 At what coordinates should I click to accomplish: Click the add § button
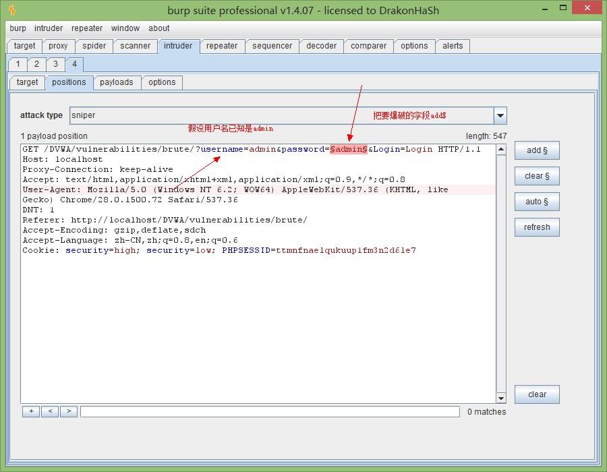click(x=537, y=150)
